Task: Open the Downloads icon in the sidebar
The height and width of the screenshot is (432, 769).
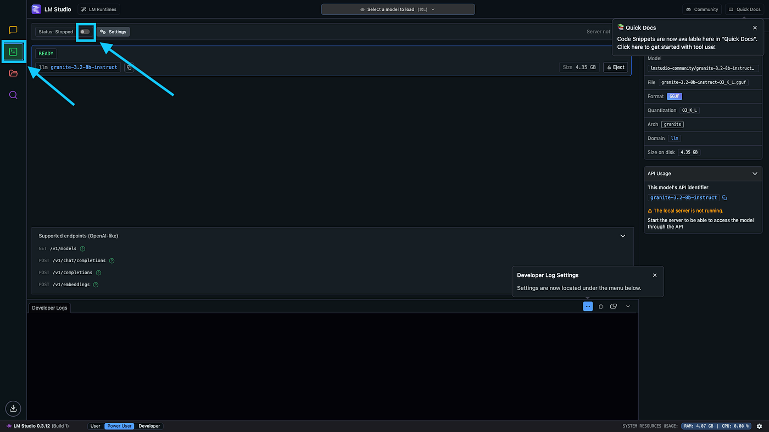Action: pos(13,408)
